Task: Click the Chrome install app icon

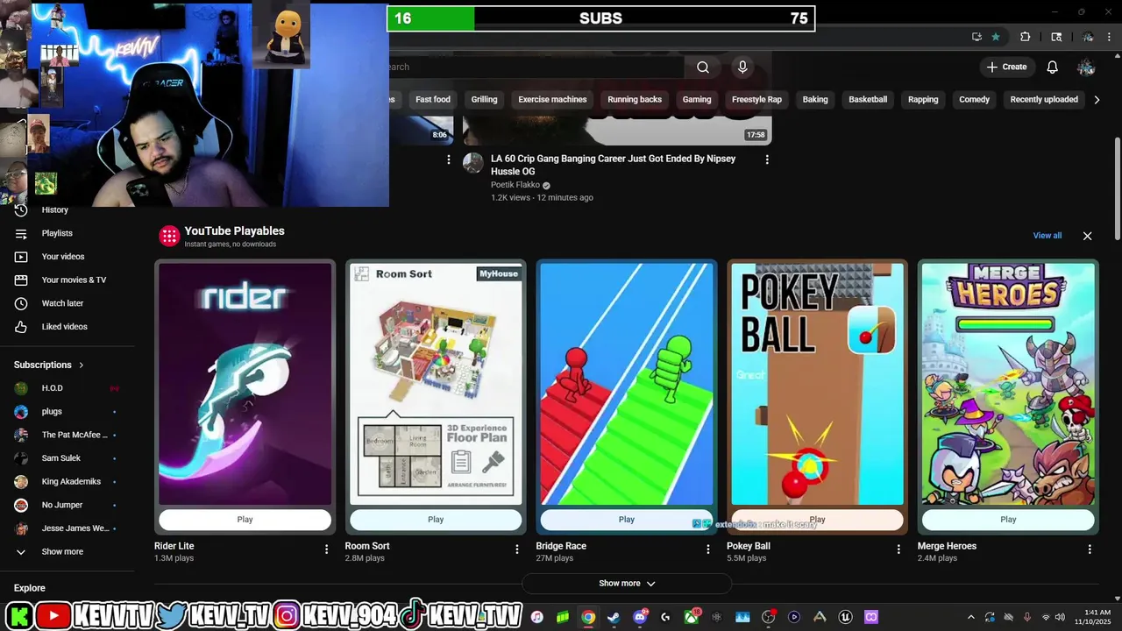Action: pos(976,37)
